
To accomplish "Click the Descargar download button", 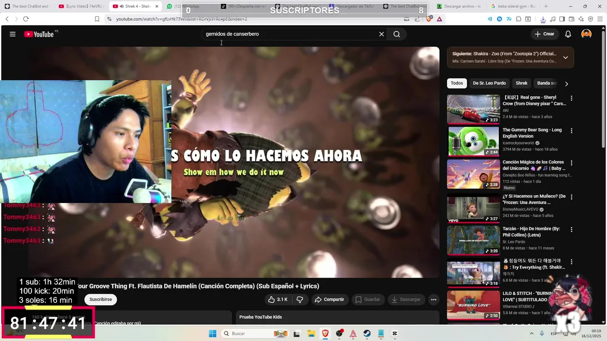I will point(406,299).
